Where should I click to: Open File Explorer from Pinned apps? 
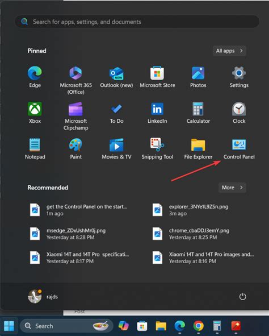pyautogui.click(x=198, y=148)
